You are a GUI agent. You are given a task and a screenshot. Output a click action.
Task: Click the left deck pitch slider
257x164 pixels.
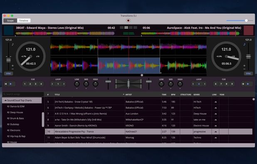[x=8, y=60]
